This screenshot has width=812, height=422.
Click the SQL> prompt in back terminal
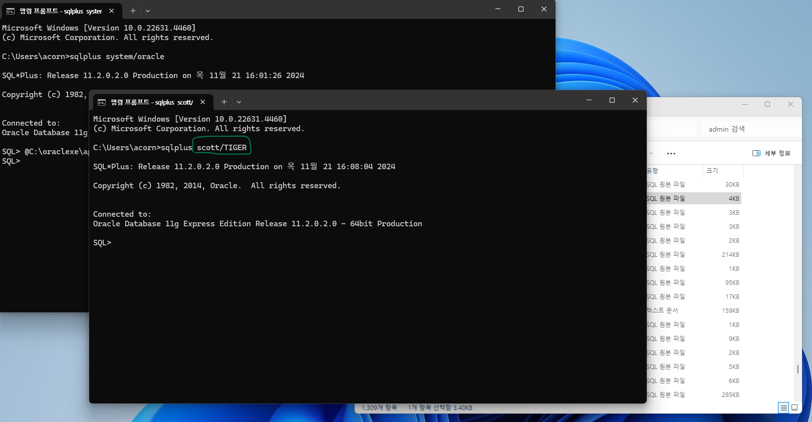point(11,161)
